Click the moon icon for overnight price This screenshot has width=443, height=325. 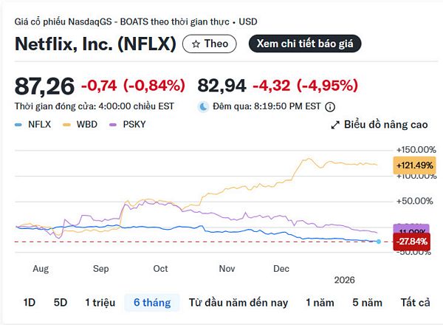(x=204, y=106)
